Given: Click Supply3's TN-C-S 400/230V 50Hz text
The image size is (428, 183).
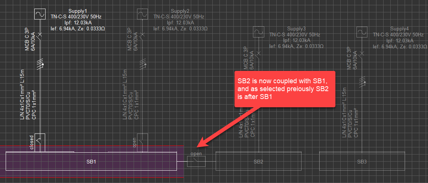Looking at the screenshot, I should [294, 35].
